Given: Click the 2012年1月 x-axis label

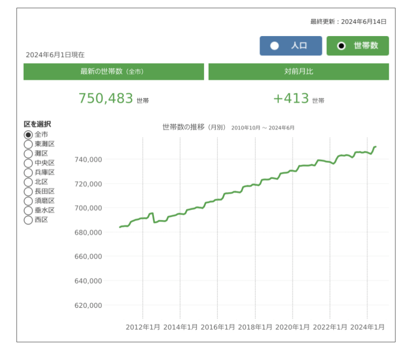Looking at the screenshot, I should [143, 327].
